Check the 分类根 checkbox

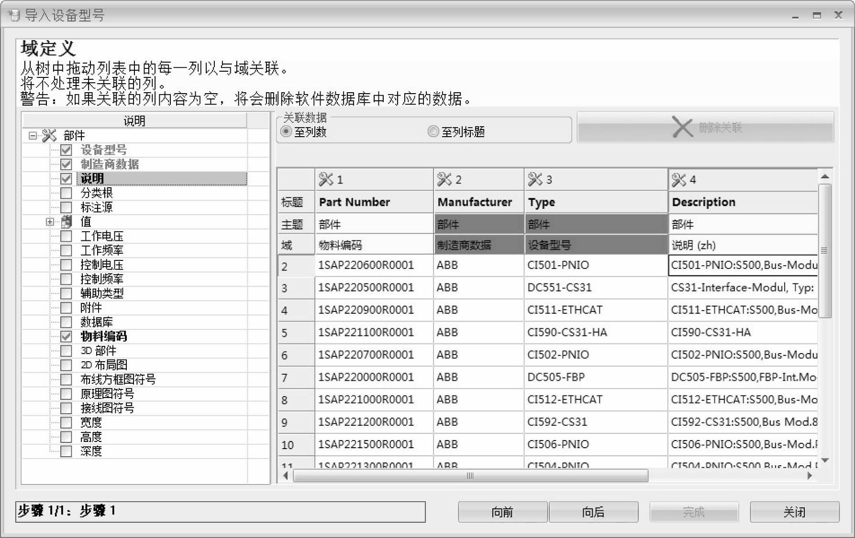click(x=66, y=193)
